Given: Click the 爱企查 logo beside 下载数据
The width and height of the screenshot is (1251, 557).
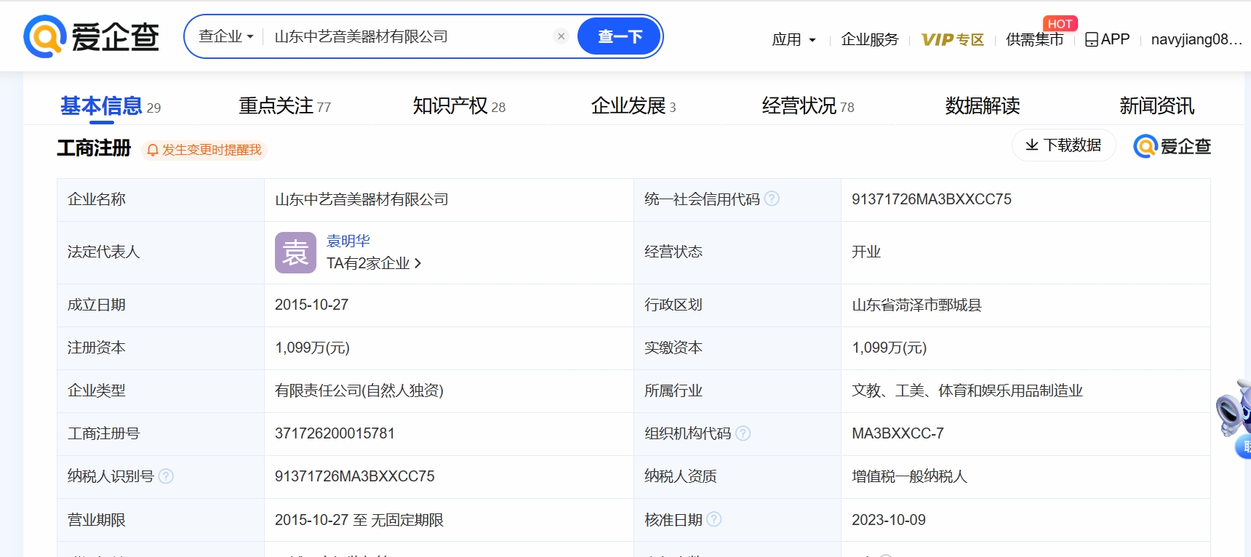Looking at the screenshot, I should 1172,146.
